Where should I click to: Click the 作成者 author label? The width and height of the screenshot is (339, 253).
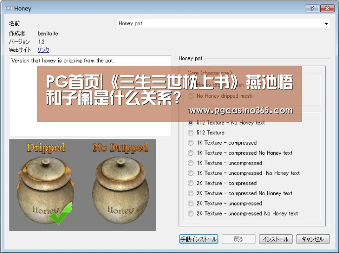click(17, 34)
